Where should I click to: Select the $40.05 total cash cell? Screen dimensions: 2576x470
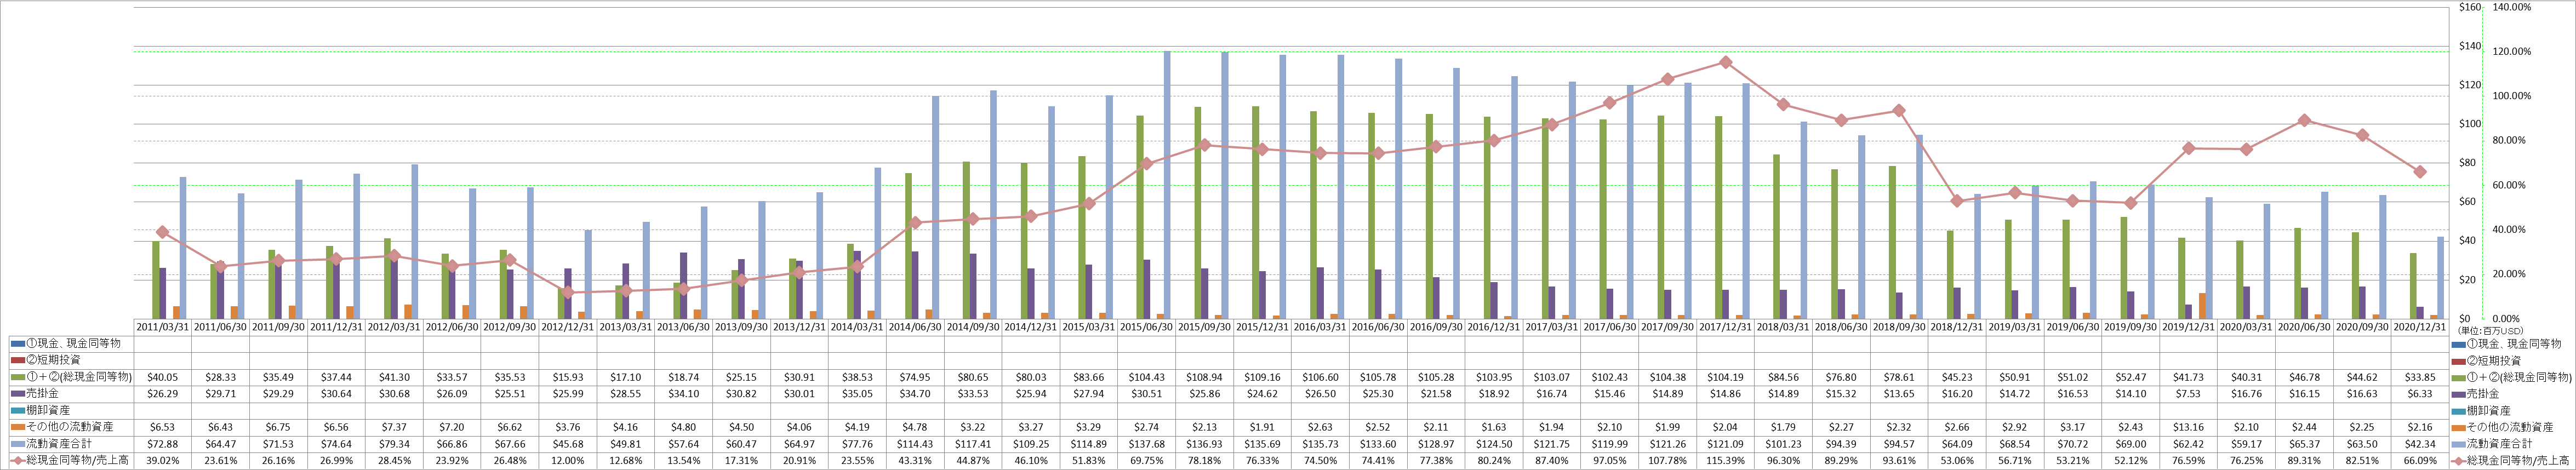[163, 377]
